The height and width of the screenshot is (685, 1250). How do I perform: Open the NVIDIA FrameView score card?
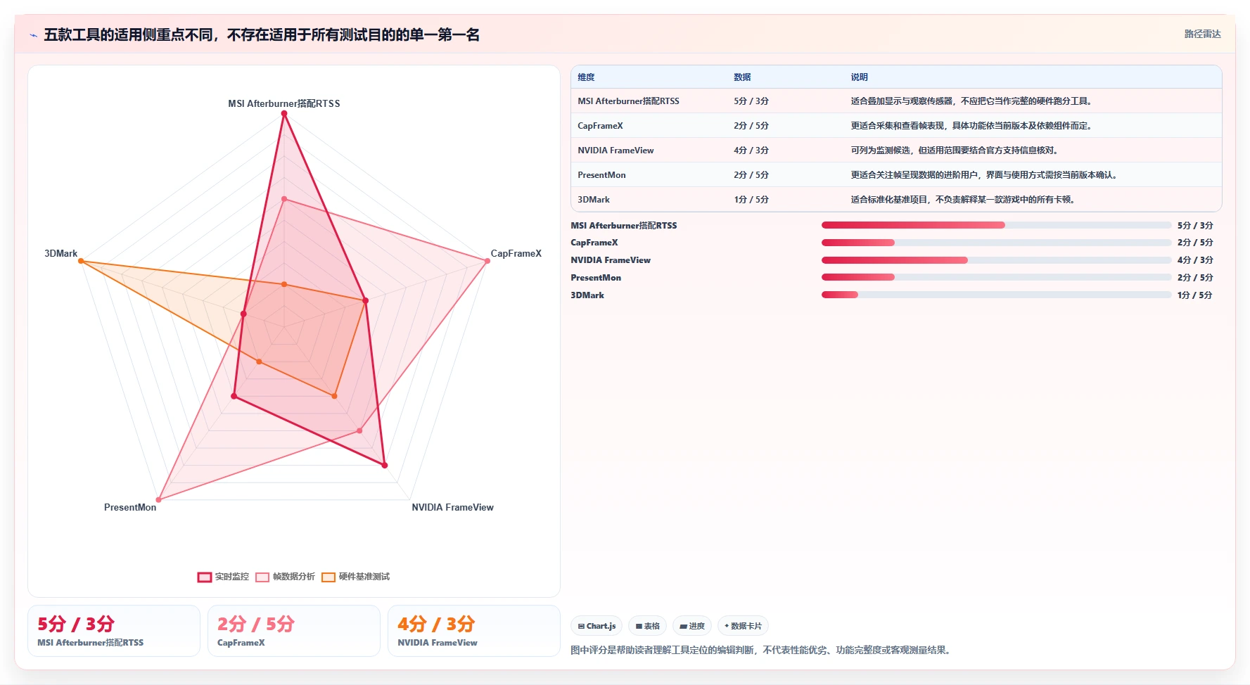pyautogui.click(x=474, y=631)
